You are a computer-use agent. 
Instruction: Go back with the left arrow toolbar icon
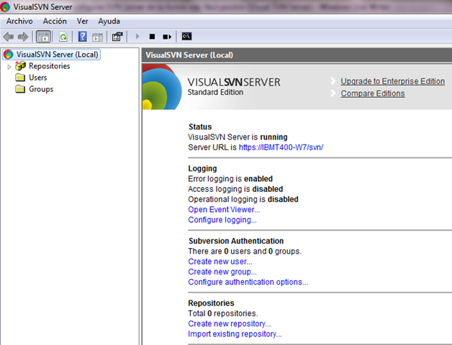click(x=9, y=37)
